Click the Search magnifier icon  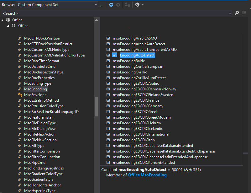click(x=237, y=13)
